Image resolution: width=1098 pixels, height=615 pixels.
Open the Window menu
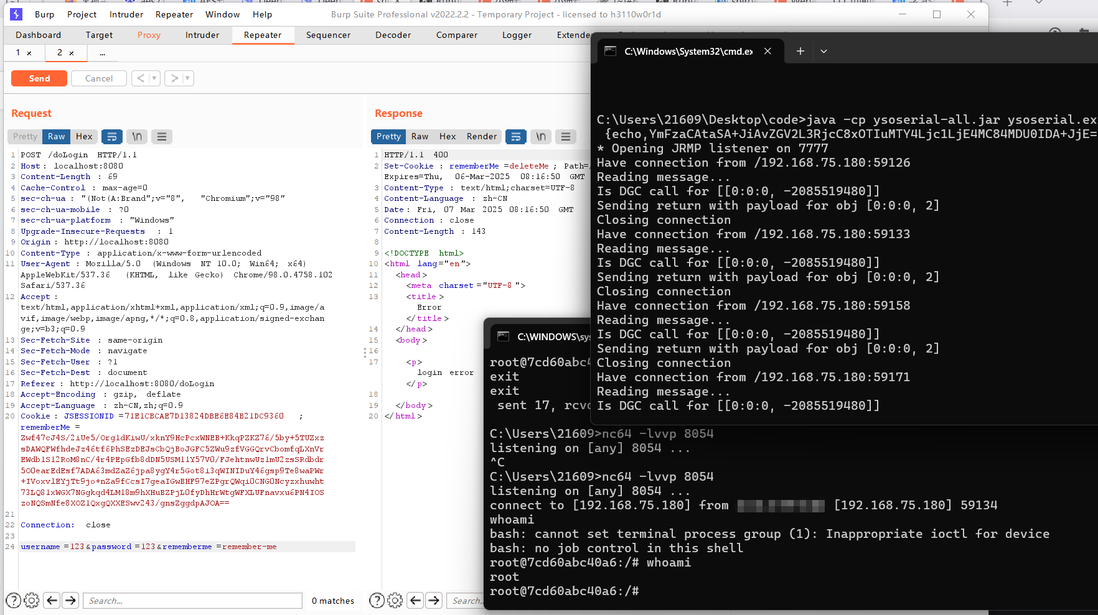click(x=222, y=14)
